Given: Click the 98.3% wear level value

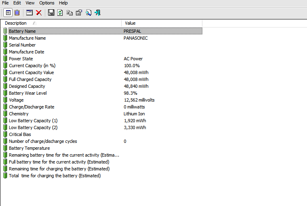Looking at the screenshot, I should (130, 93).
